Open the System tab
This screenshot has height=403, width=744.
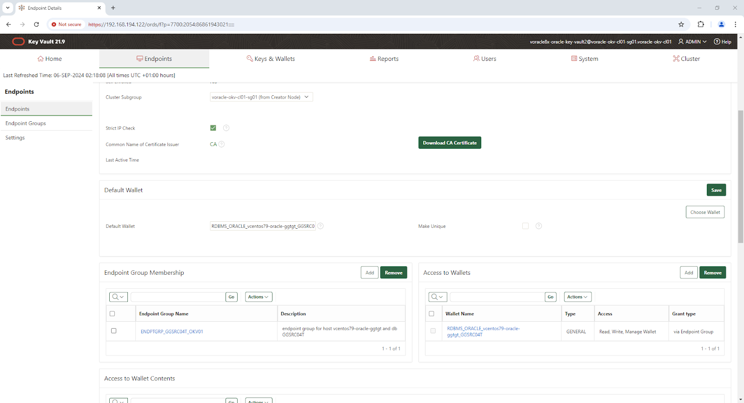point(585,59)
